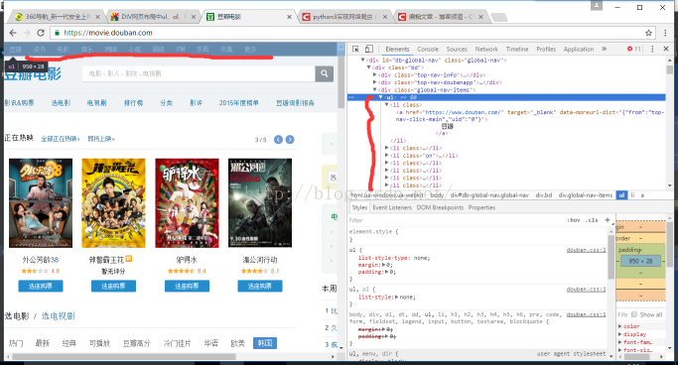Click the 湄公河行动 movie poster
This screenshot has width=678, height=365.
click(260, 202)
